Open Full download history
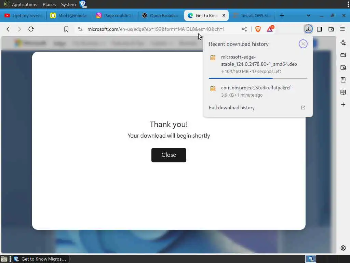The image size is (350, 263). (x=232, y=108)
